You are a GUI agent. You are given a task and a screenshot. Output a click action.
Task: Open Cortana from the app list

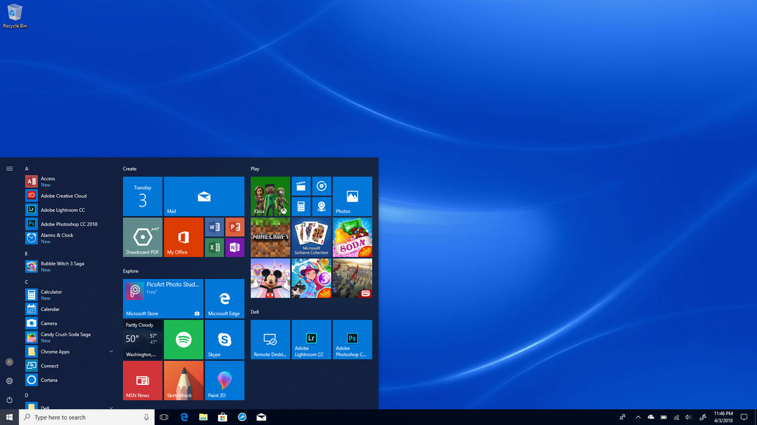[x=71, y=380]
